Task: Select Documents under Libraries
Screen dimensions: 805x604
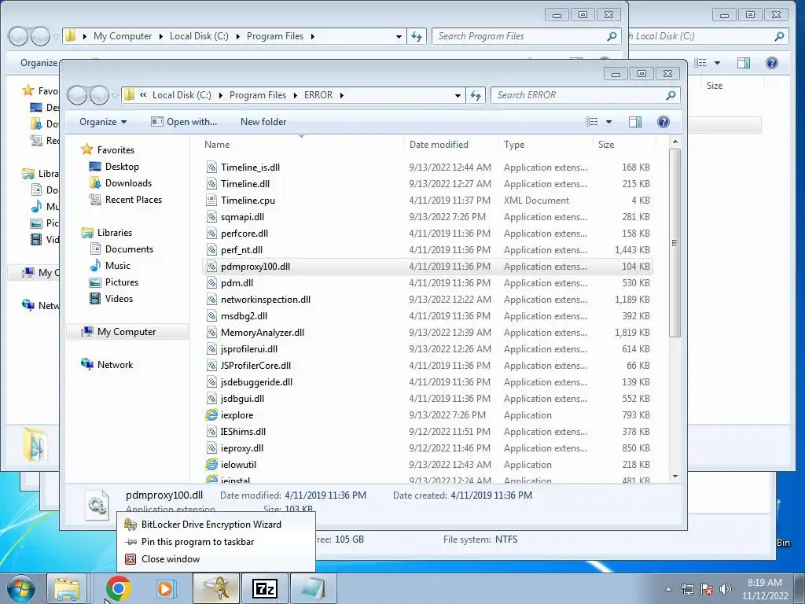Action: click(129, 249)
